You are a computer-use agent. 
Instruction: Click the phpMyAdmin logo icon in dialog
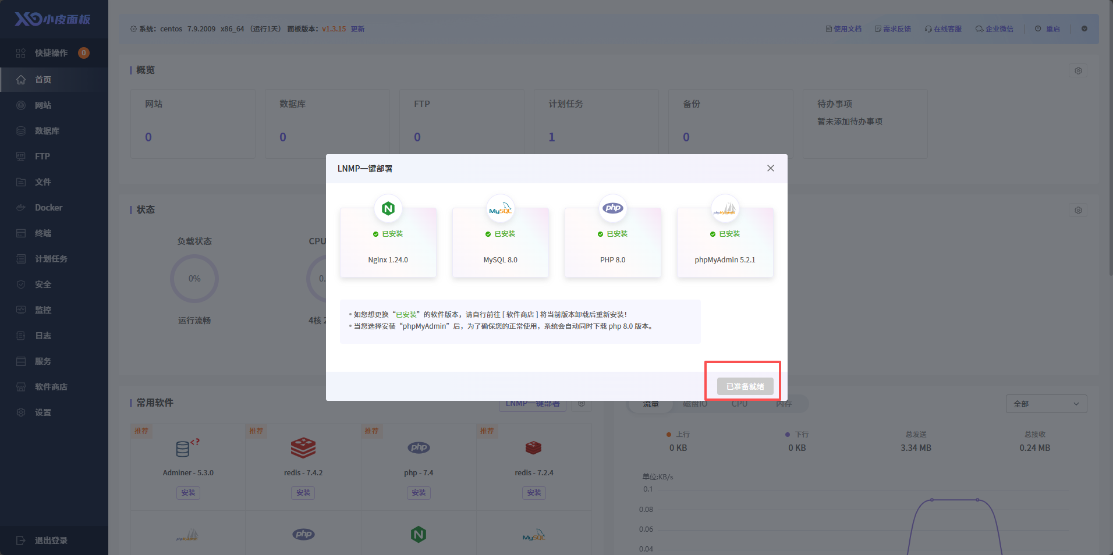[x=725, y=208]
